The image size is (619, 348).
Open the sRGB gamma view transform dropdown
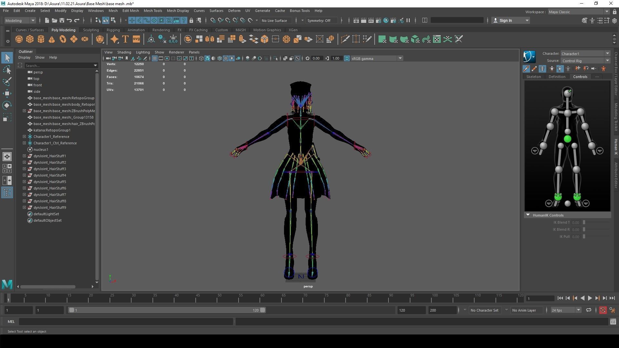377,59
